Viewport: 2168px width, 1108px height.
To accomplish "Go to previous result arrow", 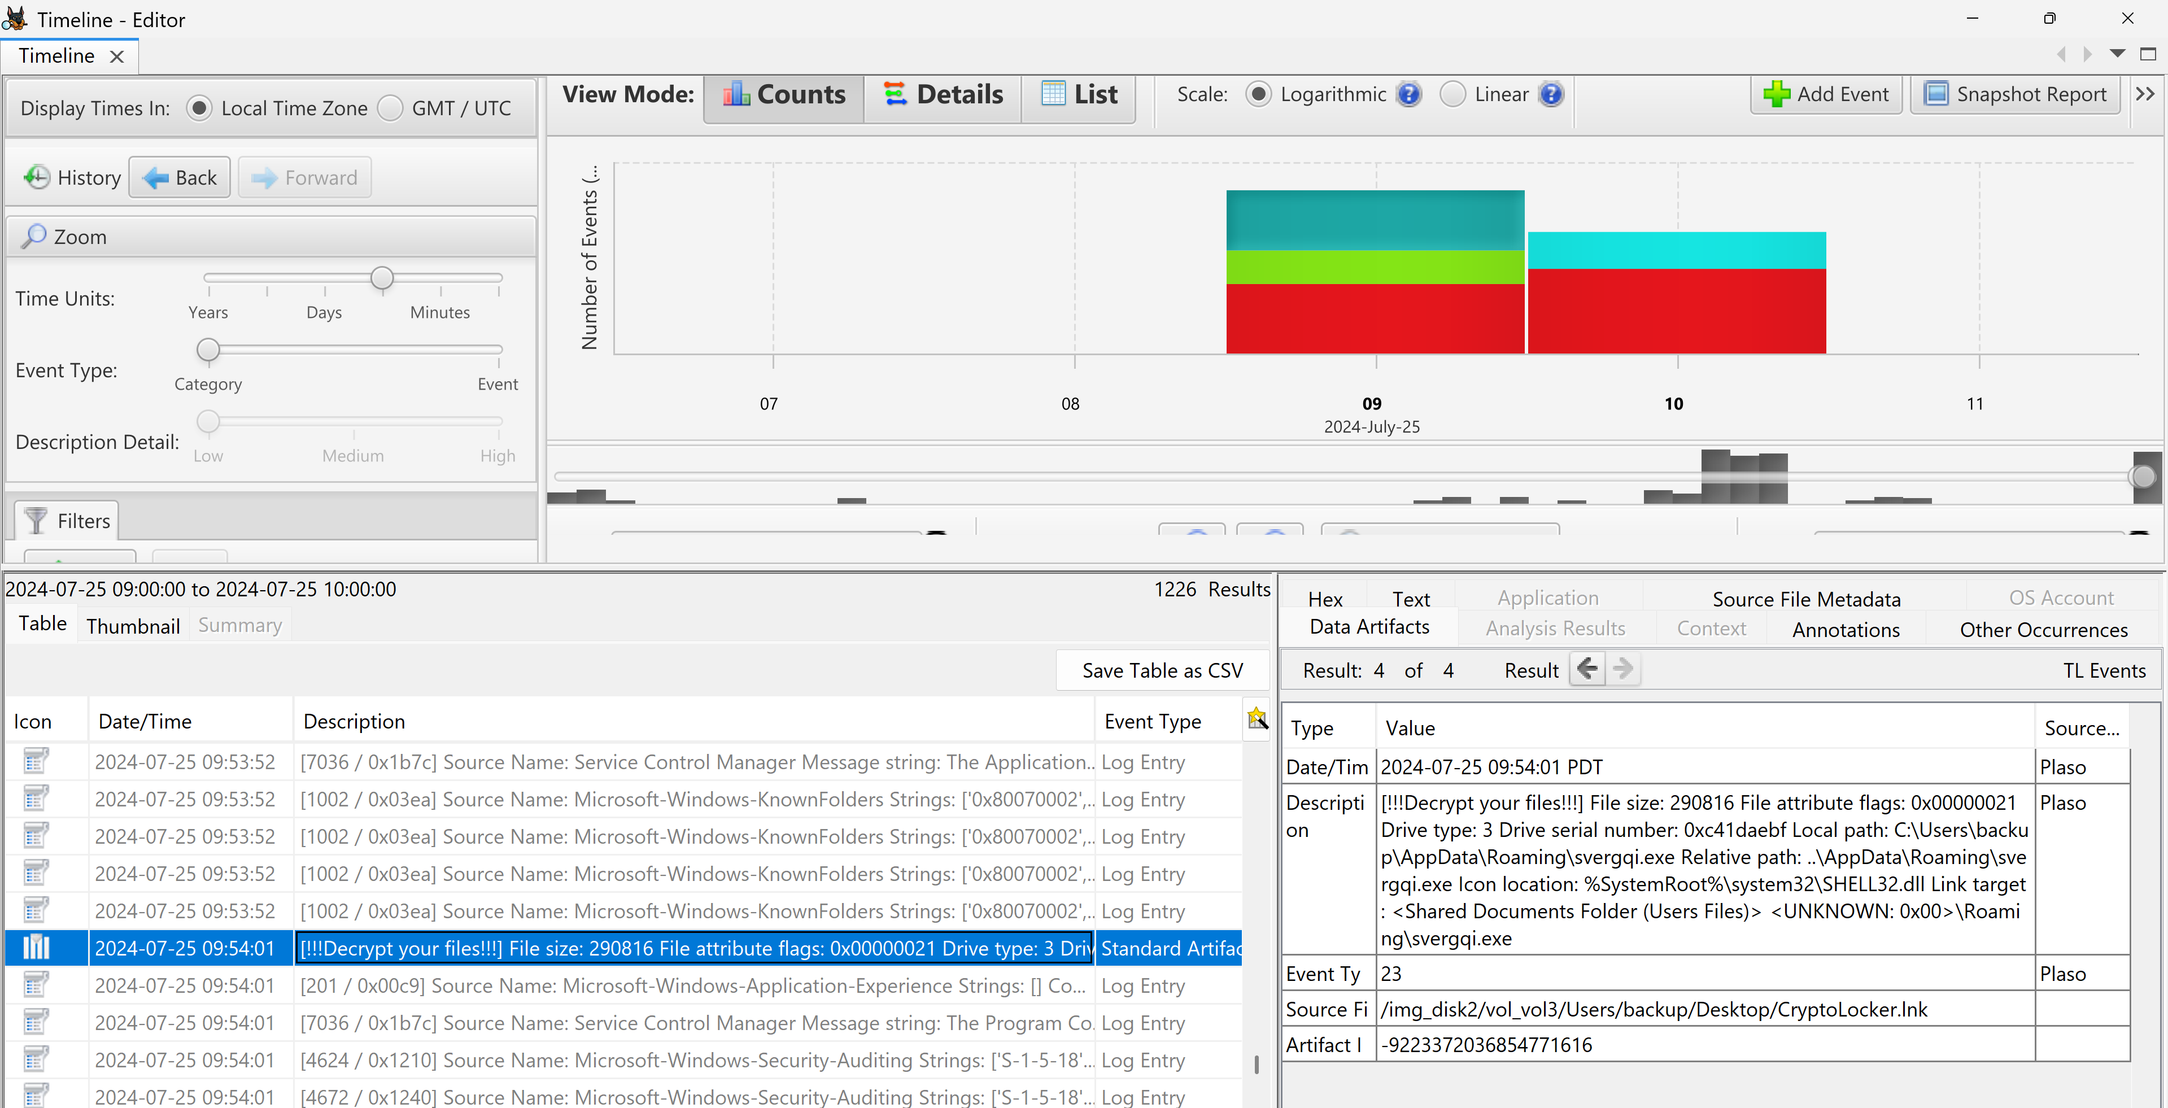I will [1587, 670].
